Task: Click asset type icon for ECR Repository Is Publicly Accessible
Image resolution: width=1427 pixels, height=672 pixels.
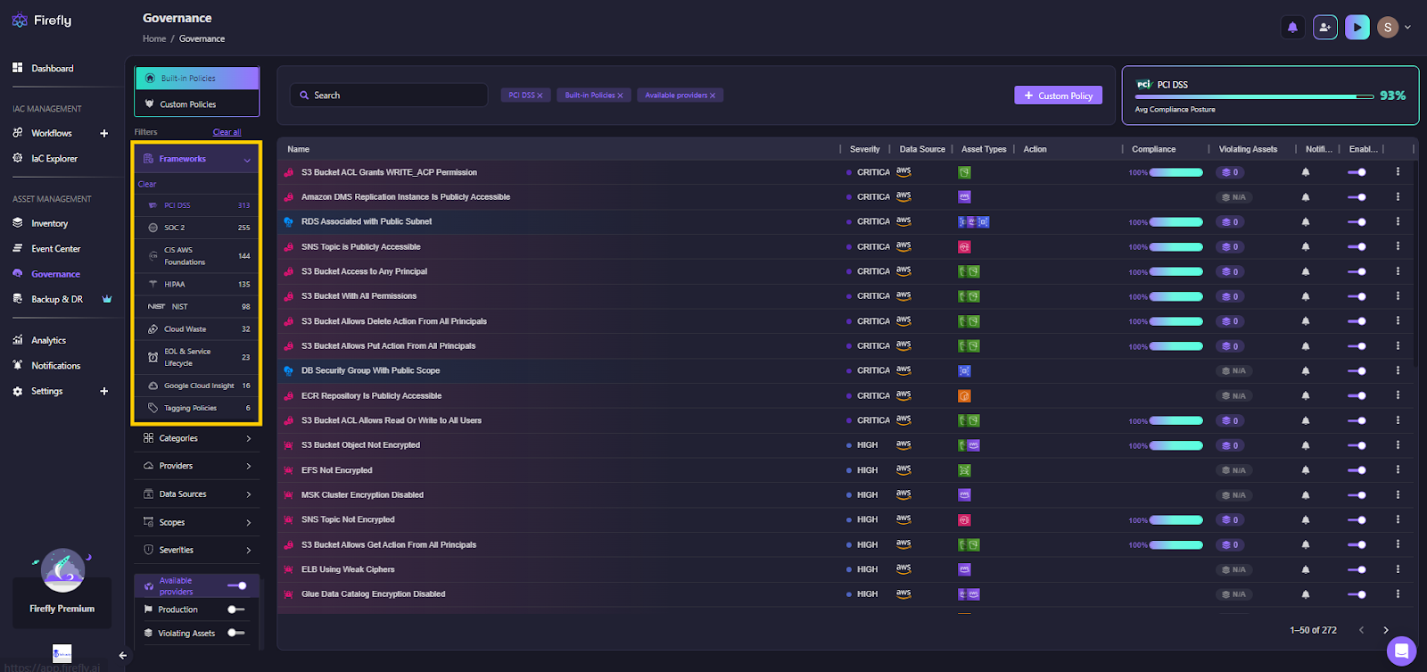Action: [964, 395]
